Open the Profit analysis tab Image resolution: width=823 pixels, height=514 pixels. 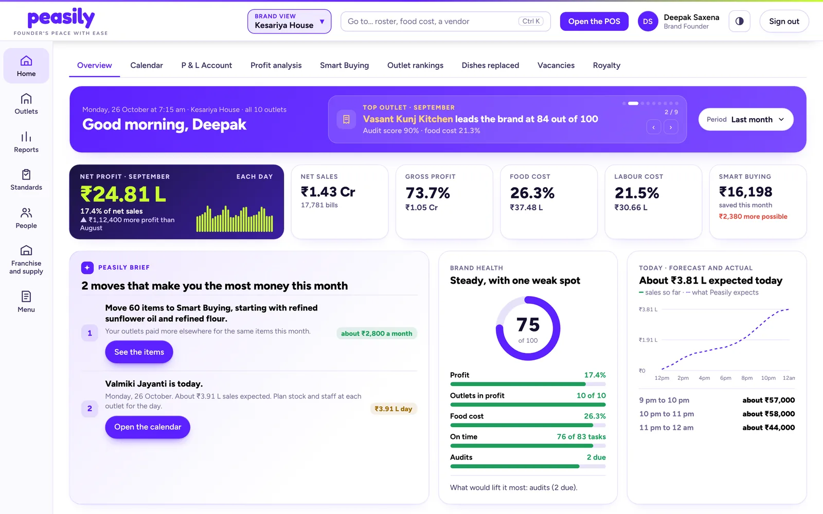click(276, 65)
